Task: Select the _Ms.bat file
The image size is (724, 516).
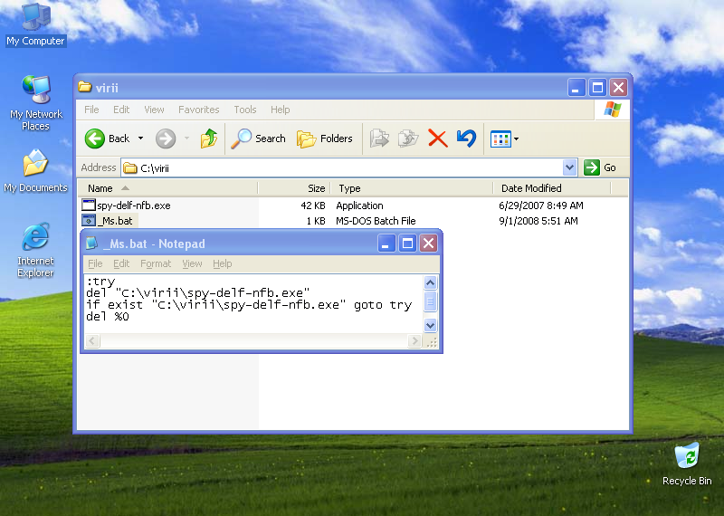Action: [117, 221]
